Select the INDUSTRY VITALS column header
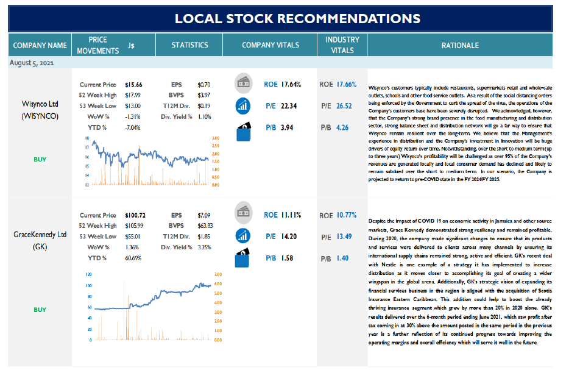 [x=342, y=45]
